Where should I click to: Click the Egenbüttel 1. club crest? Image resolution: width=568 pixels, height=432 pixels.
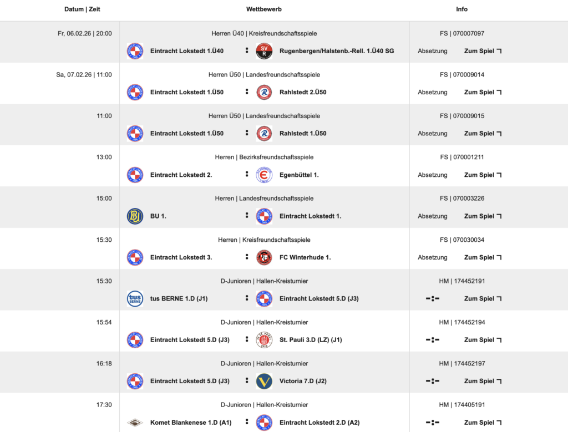[264, 175]
